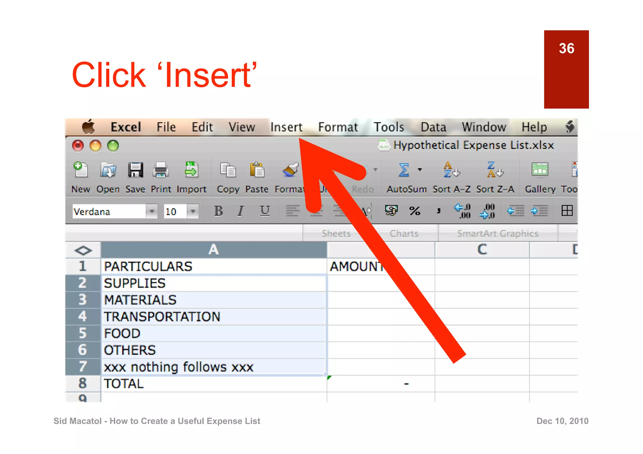Click the green zoom window button
The image size is (643, 454).
pyautogui.click(x=113, y=146)
